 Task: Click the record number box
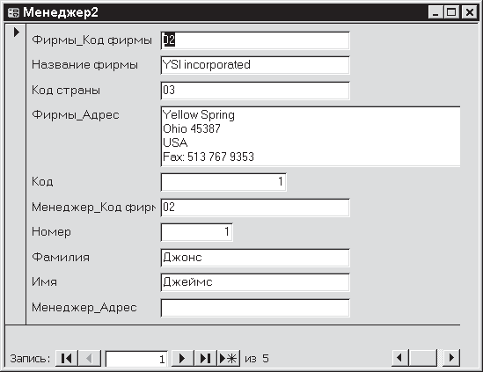click(x=136, y=359)
